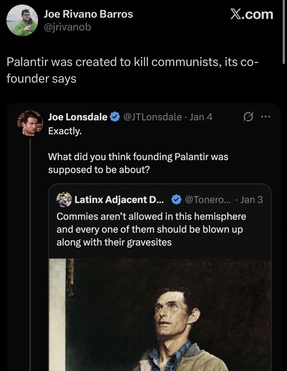Click the Grok slashed-circle icon
The image size is (287, 371).
click(249, 117)
